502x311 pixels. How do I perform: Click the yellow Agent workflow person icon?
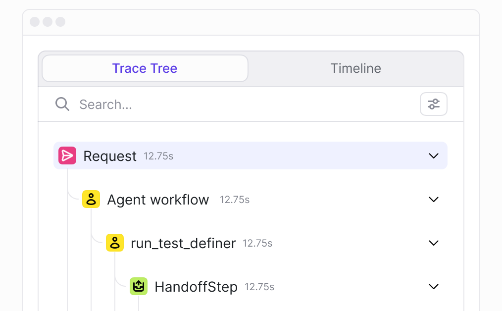tap(91, 199)
